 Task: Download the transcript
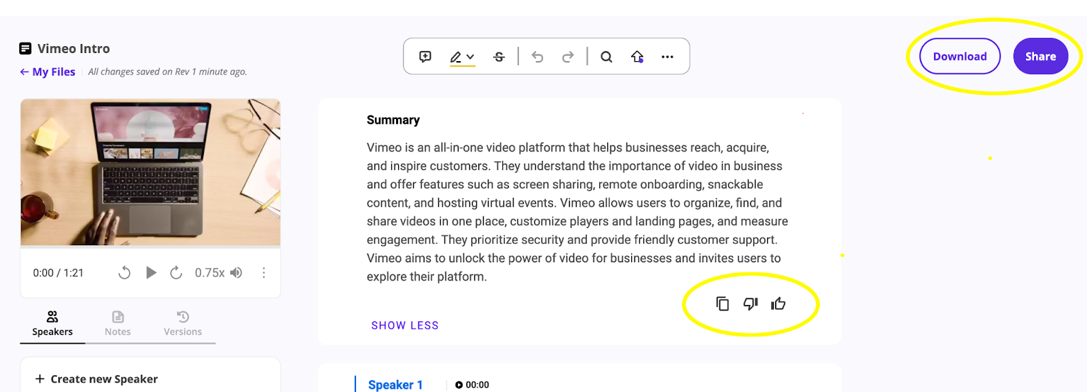[x=959, y=56]
